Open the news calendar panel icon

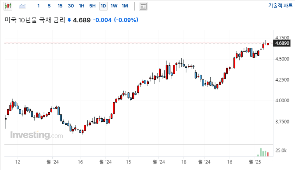pos(143,6)
